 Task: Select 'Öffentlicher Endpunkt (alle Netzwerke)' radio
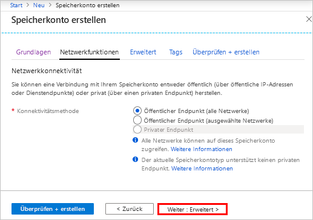click(137, 111)
